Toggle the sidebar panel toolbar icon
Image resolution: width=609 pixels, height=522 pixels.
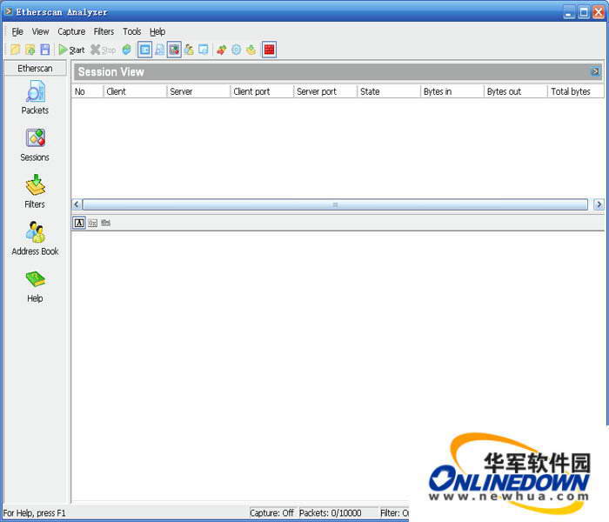145,50
